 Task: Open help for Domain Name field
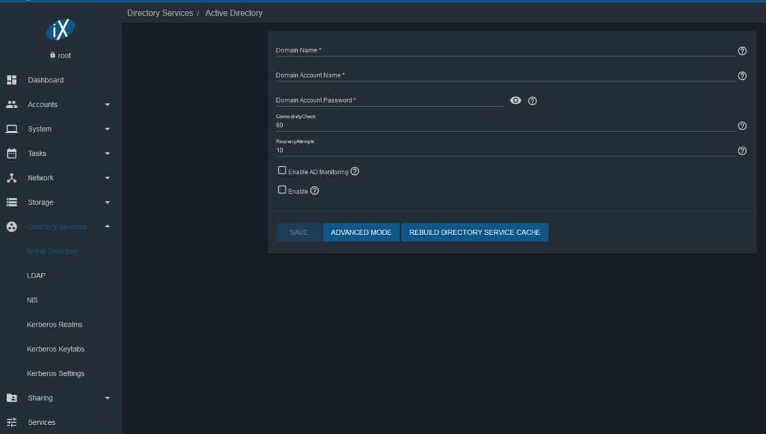coord(742,51)
